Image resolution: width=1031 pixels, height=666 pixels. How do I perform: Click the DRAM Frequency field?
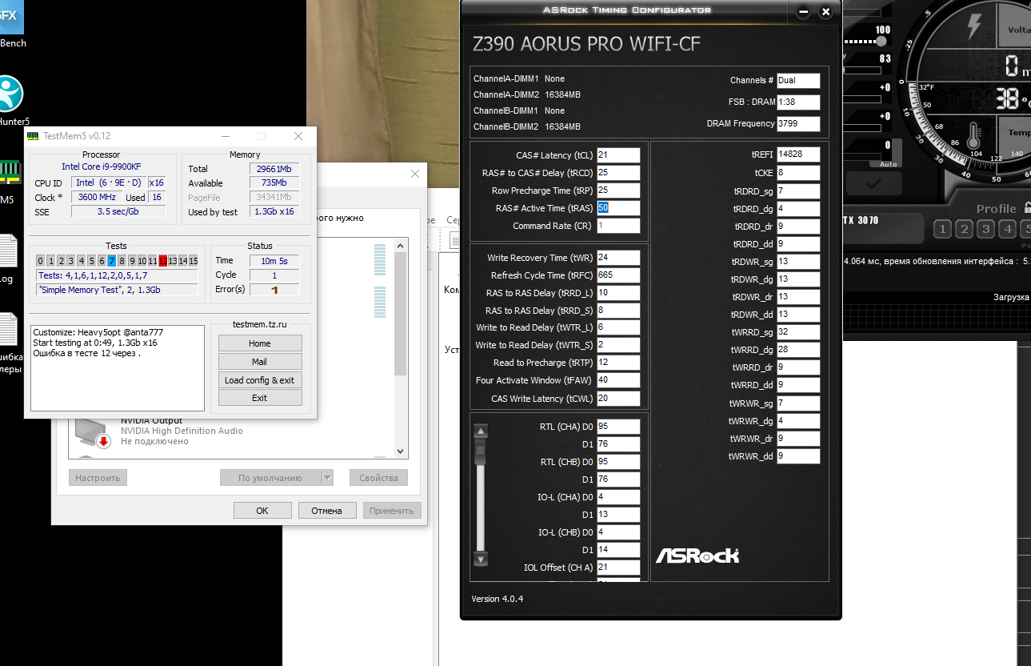(798, 124)
